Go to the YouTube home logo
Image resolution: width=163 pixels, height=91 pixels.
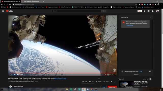click(x=9, y=11)
